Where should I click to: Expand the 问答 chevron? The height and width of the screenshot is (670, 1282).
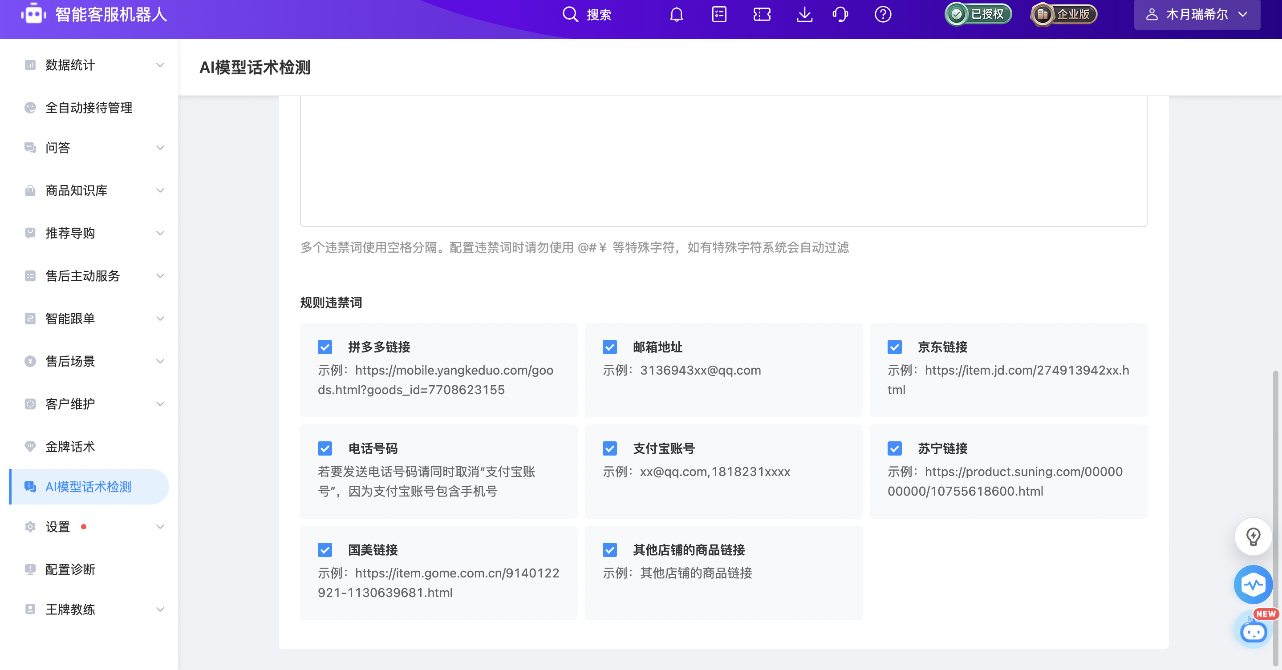pyautogui.click(x=160, y=148)
